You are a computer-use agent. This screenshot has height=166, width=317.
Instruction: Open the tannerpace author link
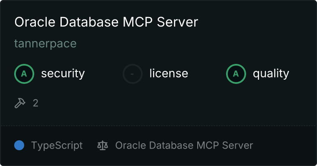point(45,44)
